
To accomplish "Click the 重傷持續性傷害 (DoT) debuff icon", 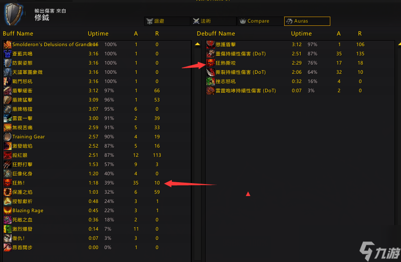I will click(211, 54).
